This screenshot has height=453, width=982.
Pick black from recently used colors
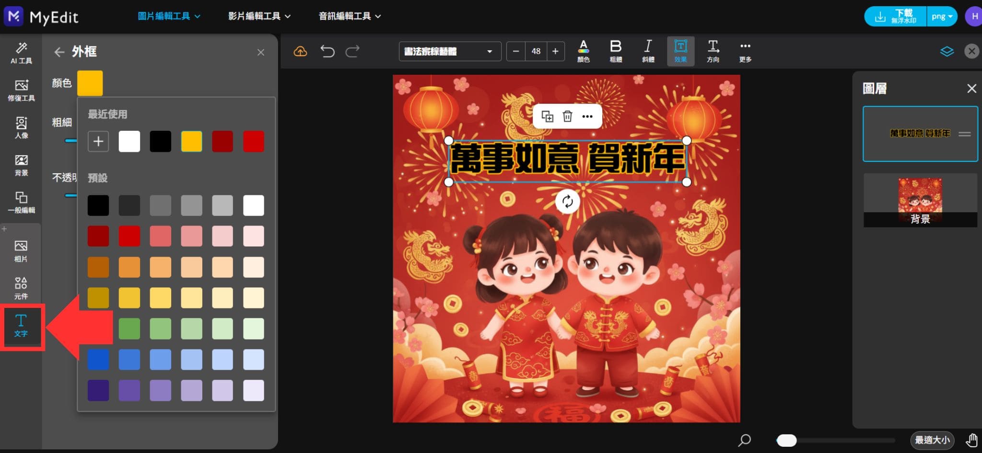(161, 141)
